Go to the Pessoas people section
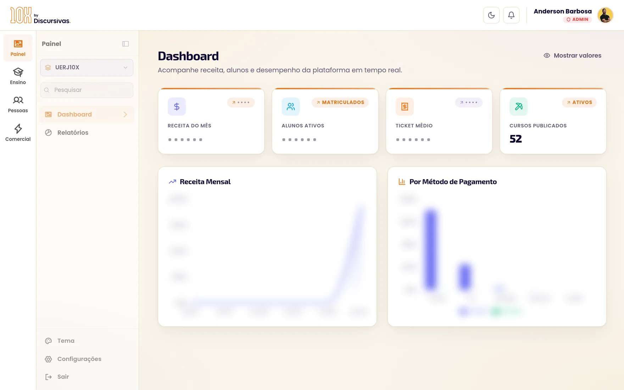Screen dimensions: 624x390 [18, 105]
